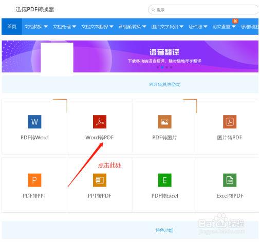This screenshot has width=260, height=242.
Task: Click the red Word转PDF icon
Action: [x=100, y=122]
